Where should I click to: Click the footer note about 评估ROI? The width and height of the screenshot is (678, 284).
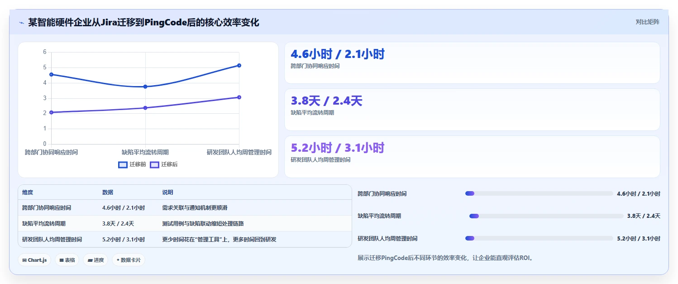coord(446,258)
